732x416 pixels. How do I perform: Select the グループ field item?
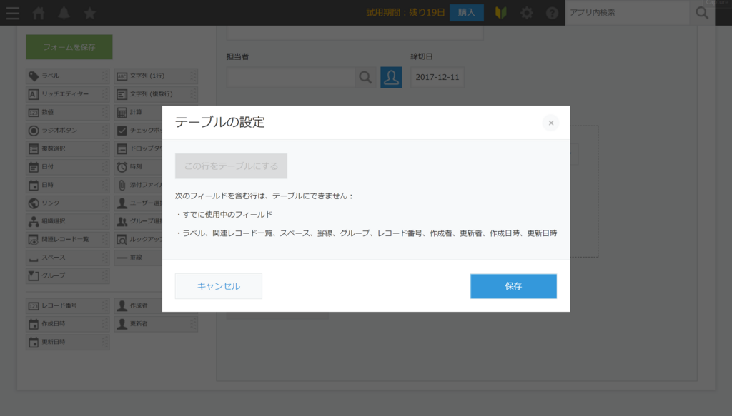coord(68,275)
